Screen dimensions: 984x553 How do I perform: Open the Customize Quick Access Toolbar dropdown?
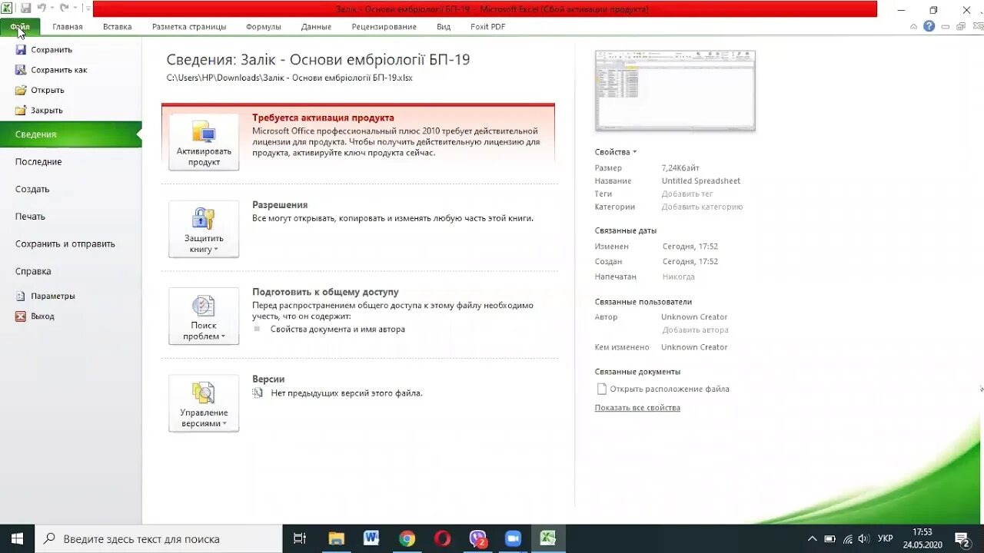tap(88, 8)
